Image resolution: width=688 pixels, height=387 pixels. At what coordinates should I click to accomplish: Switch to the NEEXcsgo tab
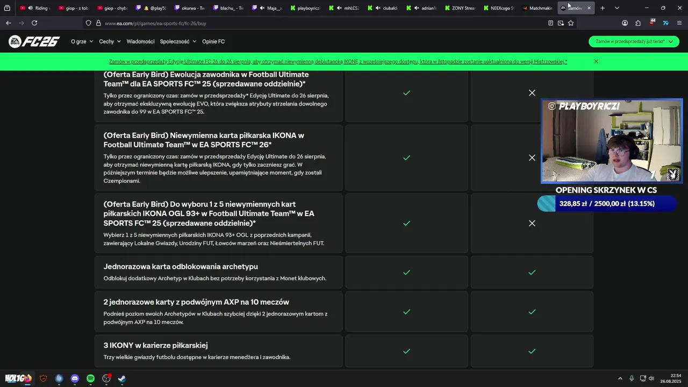tap(499, 8)
